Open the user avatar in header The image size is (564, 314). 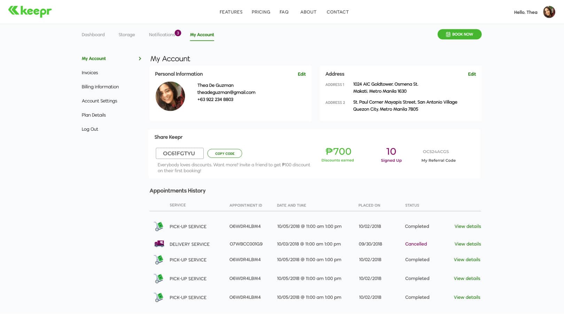click(x=549, y=12)
